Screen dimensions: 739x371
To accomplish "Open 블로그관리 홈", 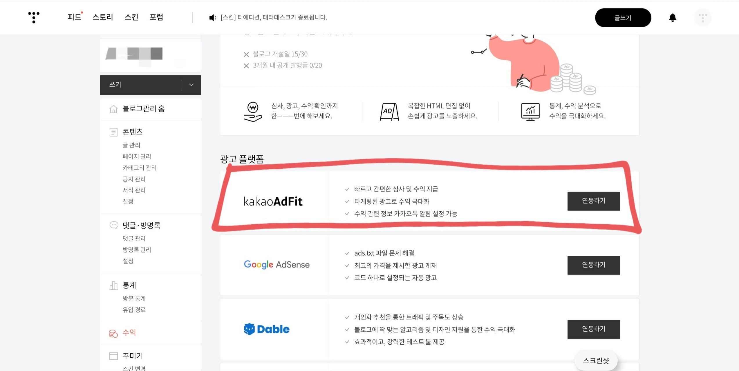I will pyautogui.click(x=144, y=109).
